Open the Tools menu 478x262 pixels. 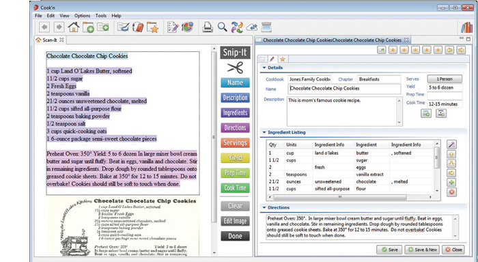101,16
